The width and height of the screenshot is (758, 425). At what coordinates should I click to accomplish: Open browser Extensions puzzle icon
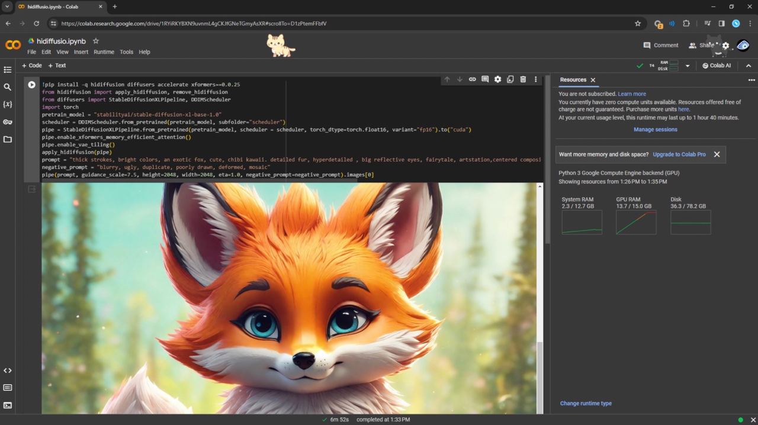[x=686, y=24]
